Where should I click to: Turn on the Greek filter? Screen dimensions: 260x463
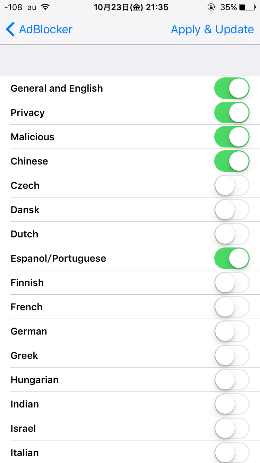point(232,356)
